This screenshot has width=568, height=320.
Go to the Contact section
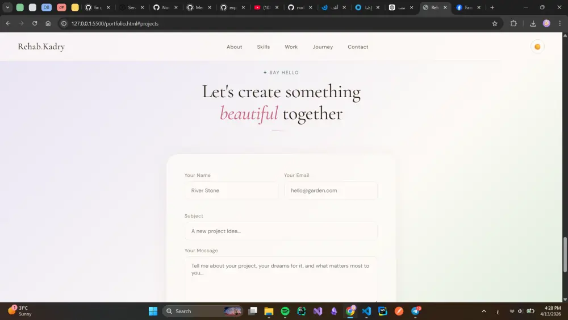click(358, 47)
